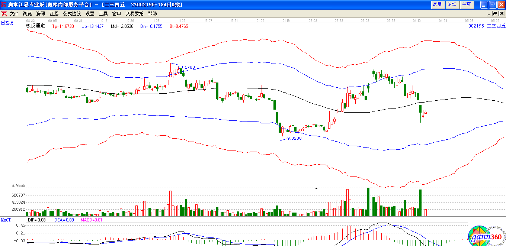Click the 赢 icon left of 文件 menu
This screenshot has height=246, width=506.
pos(4,14)
